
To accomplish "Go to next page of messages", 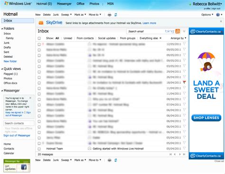I will click(x=180, y=154).
